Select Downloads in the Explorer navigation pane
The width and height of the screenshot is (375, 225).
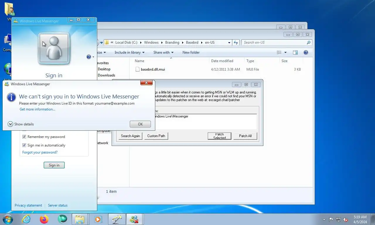[106, 75]
